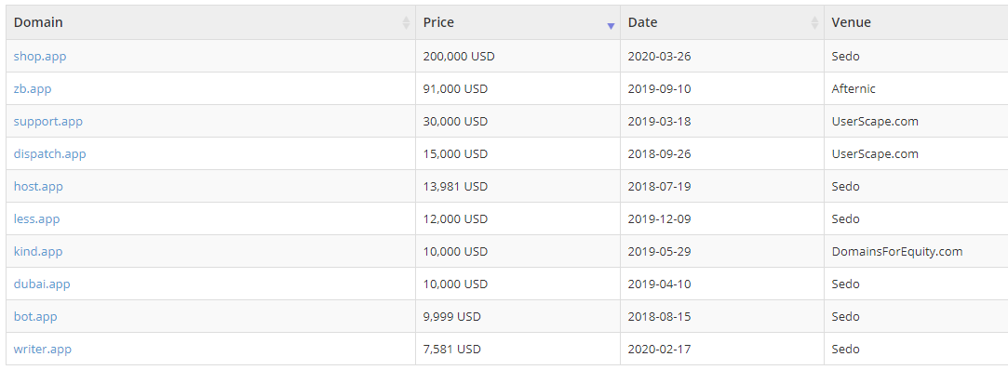Open the dispatch.app domain link
The width and height of the screenshot is (1008, 370).
click(49, 154)
